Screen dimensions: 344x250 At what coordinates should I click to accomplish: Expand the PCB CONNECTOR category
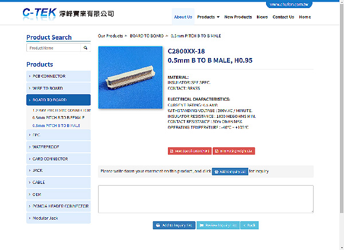point(58,76)
